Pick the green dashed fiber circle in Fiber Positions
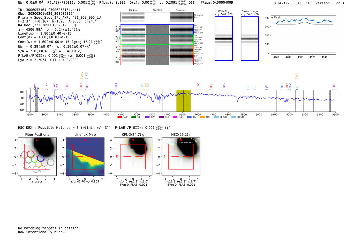The width and height of the screenshot is (362, 246). [34, 159]
